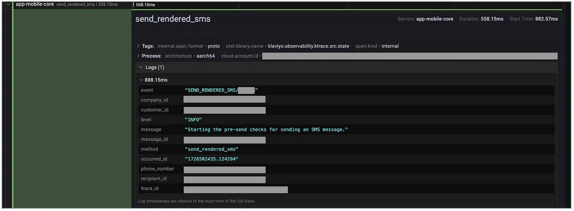This screenshot has height=211, width=574.
Task: Expand the Process section
Action: tap(138, 56)
